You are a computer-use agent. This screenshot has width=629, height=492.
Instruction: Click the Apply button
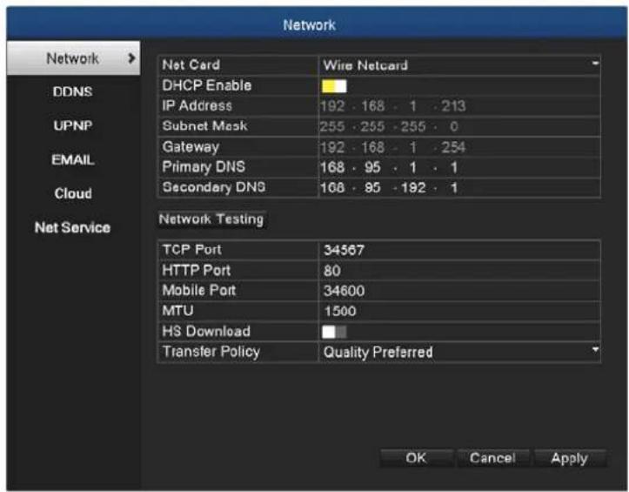(x=569, y=458)
